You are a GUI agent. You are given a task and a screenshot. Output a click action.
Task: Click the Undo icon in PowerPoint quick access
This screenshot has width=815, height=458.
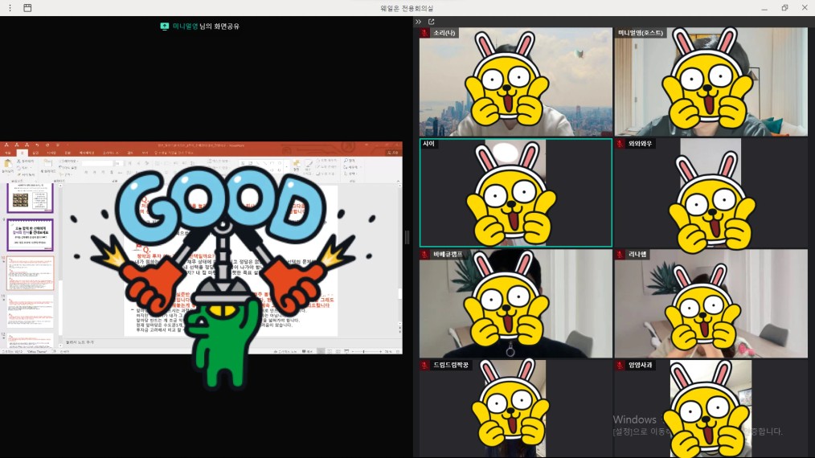click(37, 145)
